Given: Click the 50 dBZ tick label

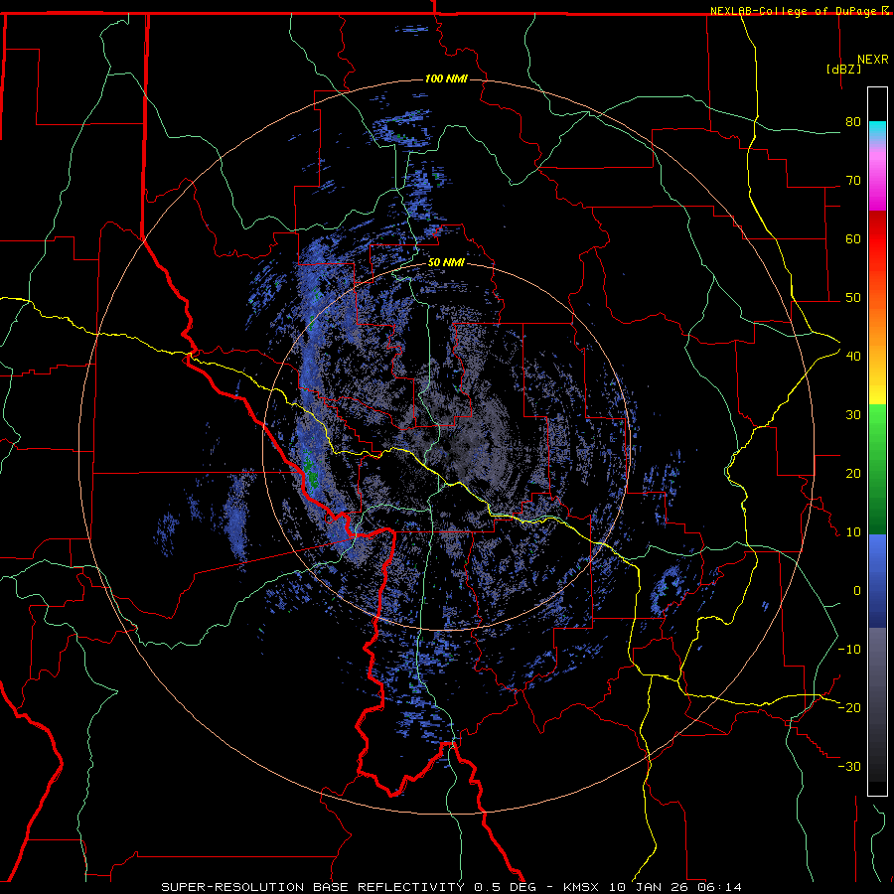Looking at the screenshot, I should coord(853,298).
